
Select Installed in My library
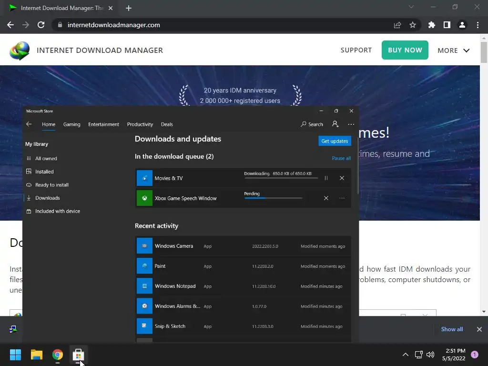click(x=40, y=172)
